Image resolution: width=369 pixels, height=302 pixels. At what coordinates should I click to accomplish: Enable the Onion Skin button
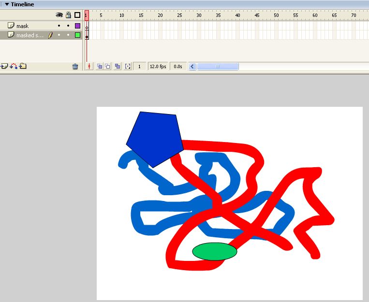(99, 66)
